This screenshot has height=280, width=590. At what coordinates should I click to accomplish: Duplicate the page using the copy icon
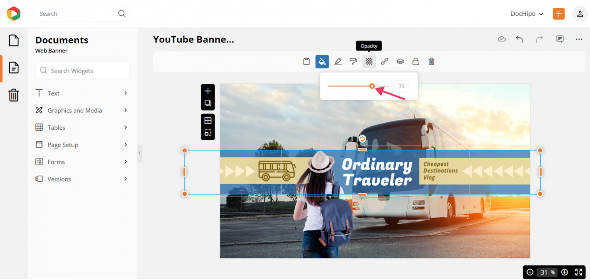point(207,102)
